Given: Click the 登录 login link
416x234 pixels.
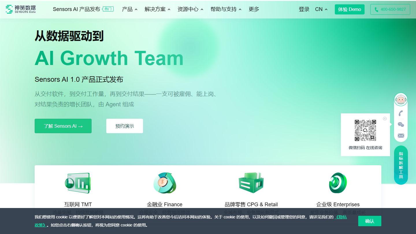Looking at the screenshot, I should pos(304,9).
